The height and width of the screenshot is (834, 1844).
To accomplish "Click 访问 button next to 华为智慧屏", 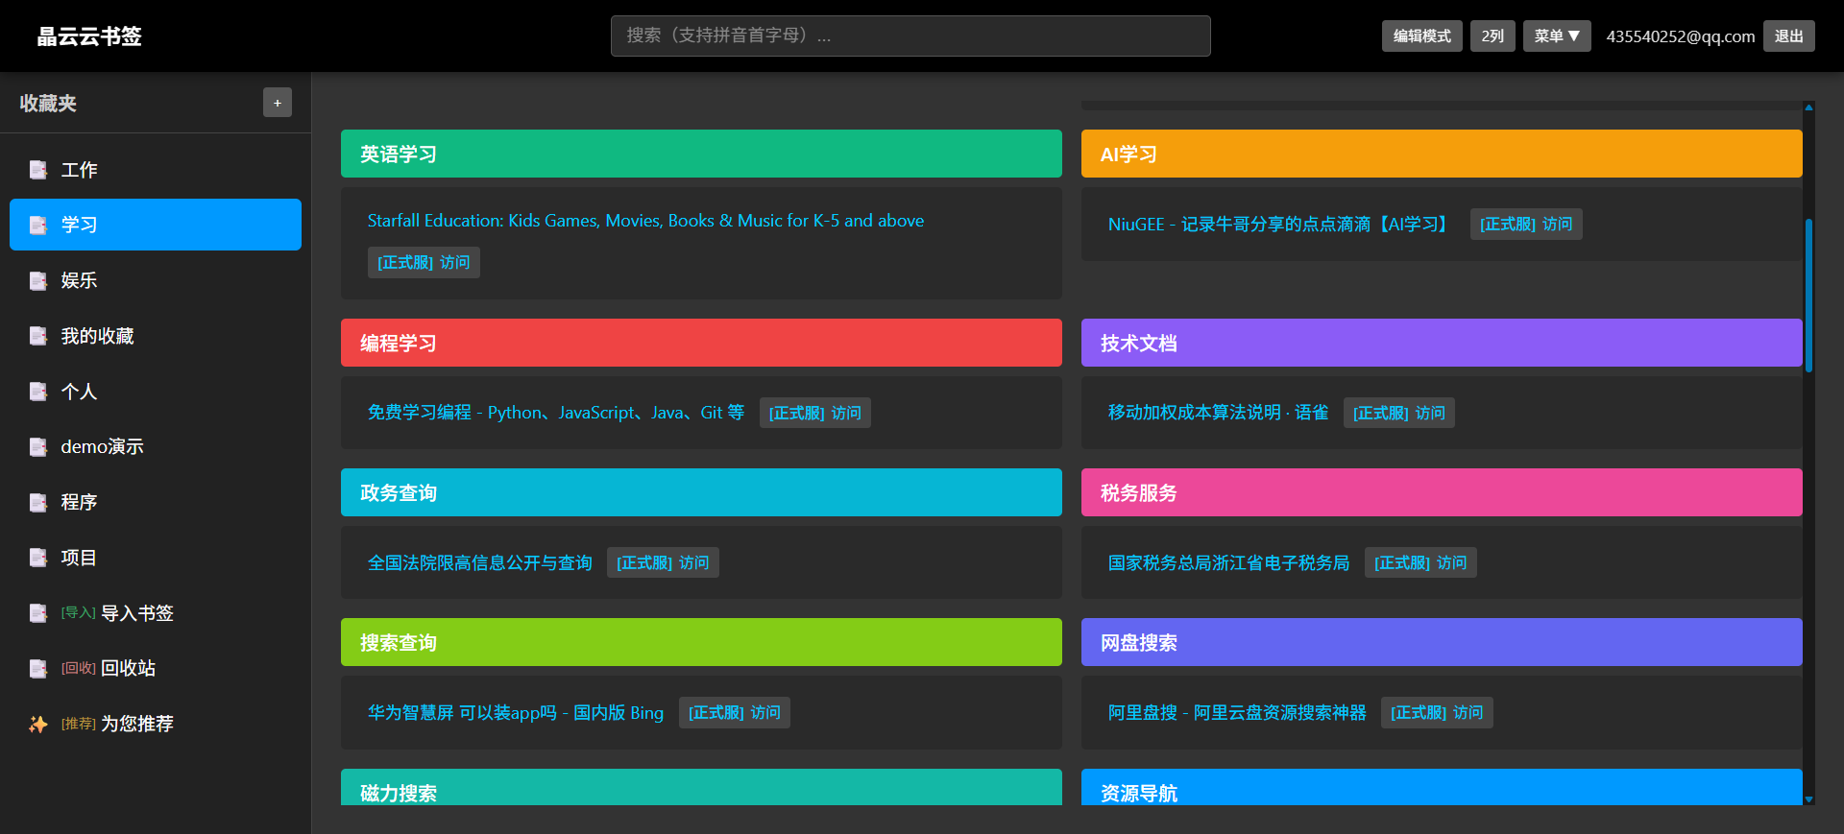I will pyautogui.click(x=735, y=712).
